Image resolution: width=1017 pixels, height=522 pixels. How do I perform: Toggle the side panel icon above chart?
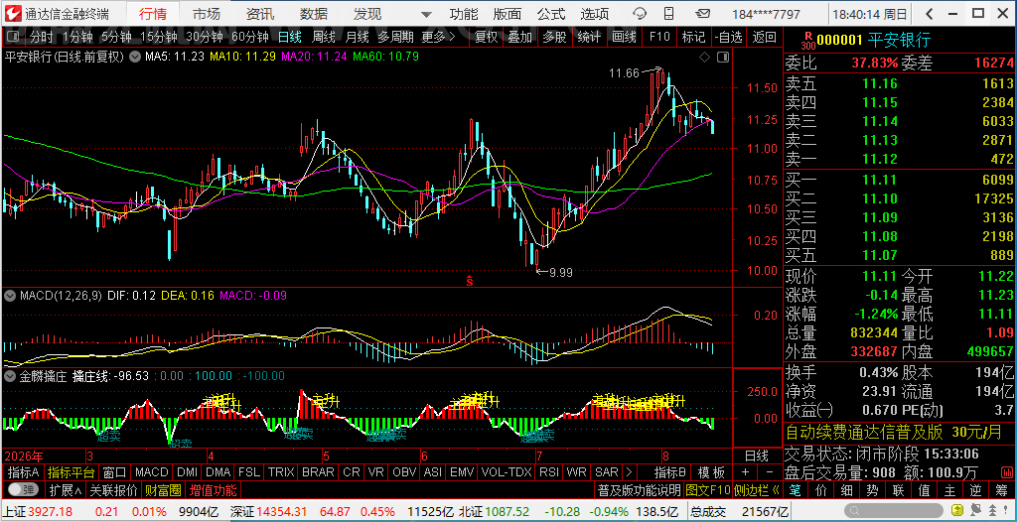point(722,58)
